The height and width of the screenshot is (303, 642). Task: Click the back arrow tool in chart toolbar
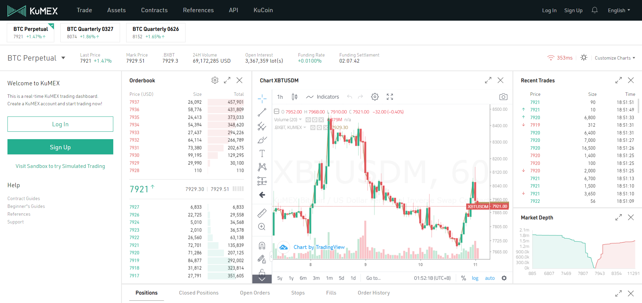click(x=262, y=195)
